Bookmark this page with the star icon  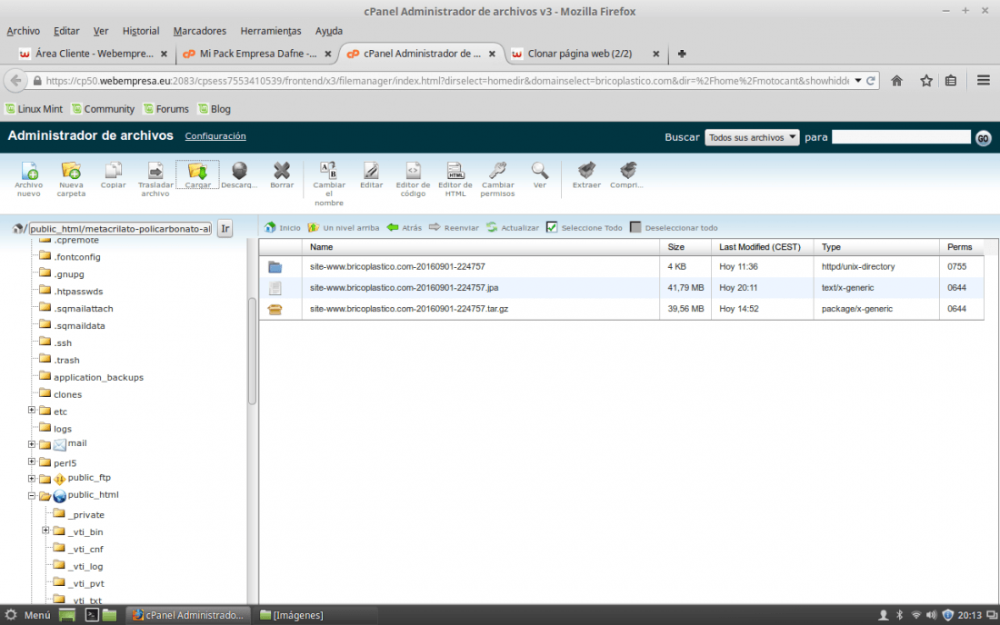(926, 80)
